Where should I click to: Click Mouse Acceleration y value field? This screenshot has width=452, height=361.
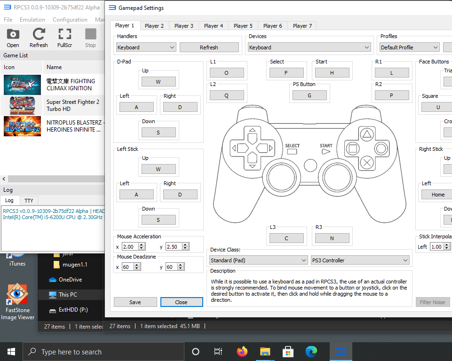174,246
